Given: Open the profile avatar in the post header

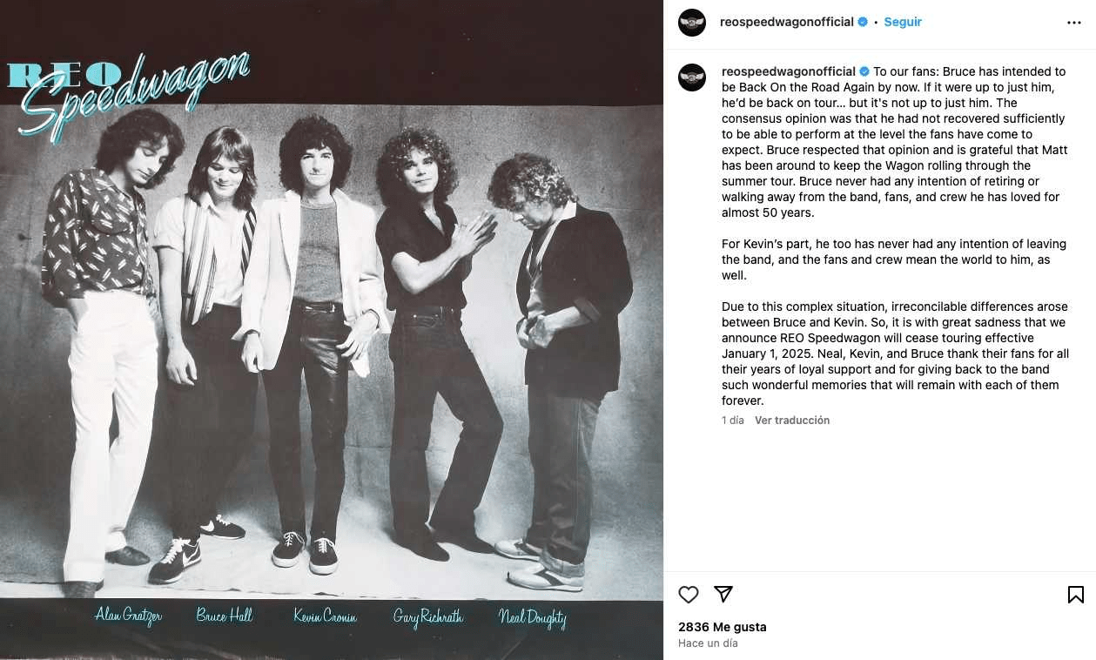Looking at the screenshot, I should pyautogui.click(x=692, y=21).
